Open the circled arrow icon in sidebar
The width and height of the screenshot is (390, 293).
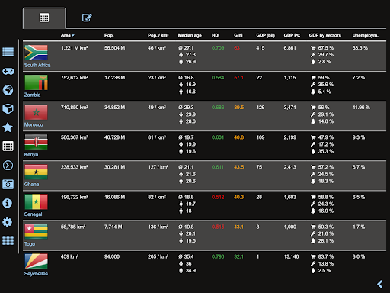pos(8,166)
